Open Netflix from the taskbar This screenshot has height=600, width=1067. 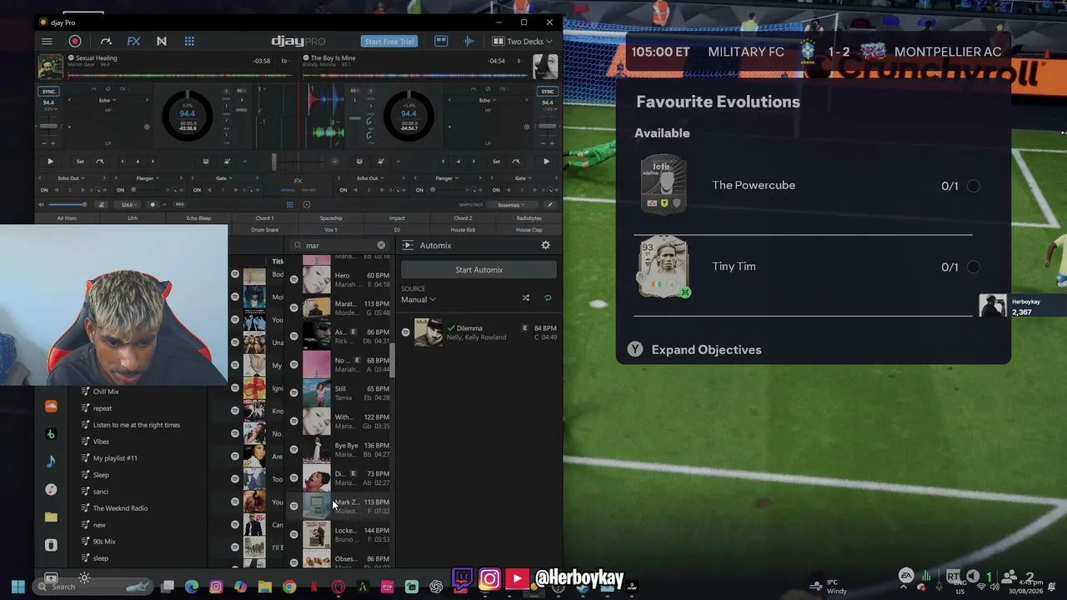coord(313,587)
